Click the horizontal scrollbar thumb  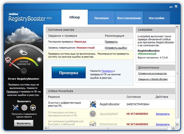[x=108, y=128]
